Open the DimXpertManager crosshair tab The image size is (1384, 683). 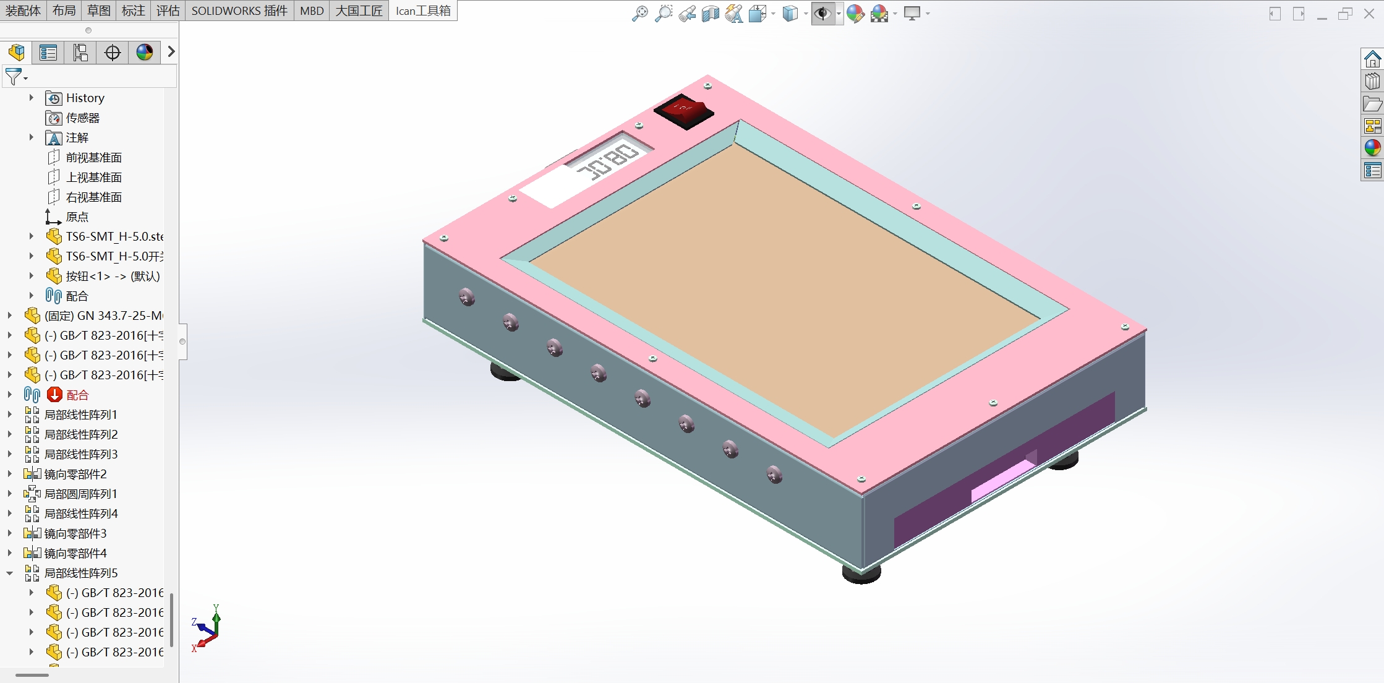113,53
